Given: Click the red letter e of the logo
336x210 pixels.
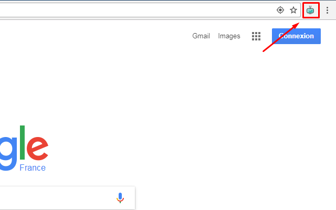Looking at the screenshot, I should (37, 149).
